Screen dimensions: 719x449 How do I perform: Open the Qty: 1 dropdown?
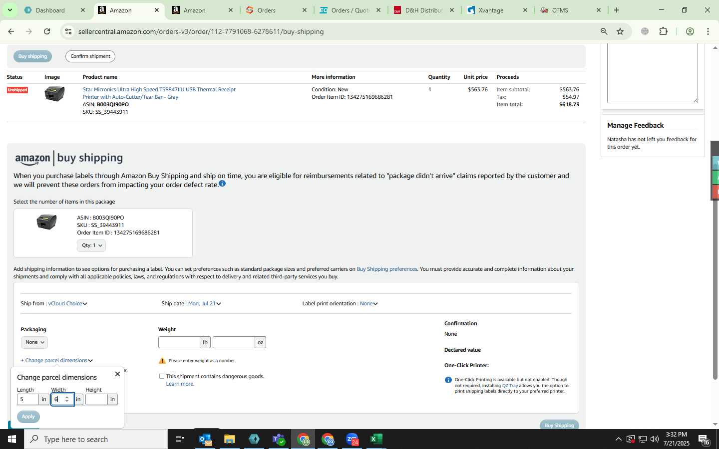91,245
